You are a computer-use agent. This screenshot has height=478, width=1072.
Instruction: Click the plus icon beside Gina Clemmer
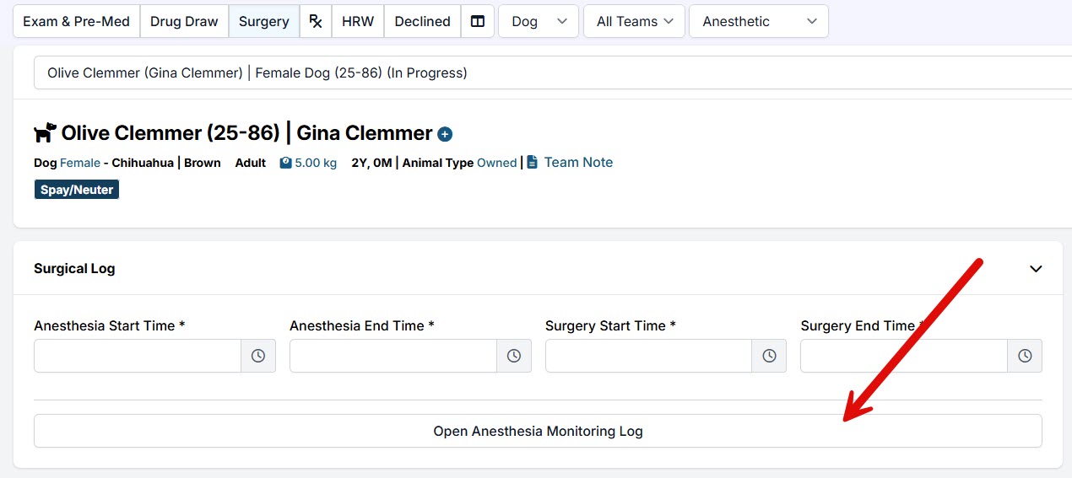coord(445,134)
